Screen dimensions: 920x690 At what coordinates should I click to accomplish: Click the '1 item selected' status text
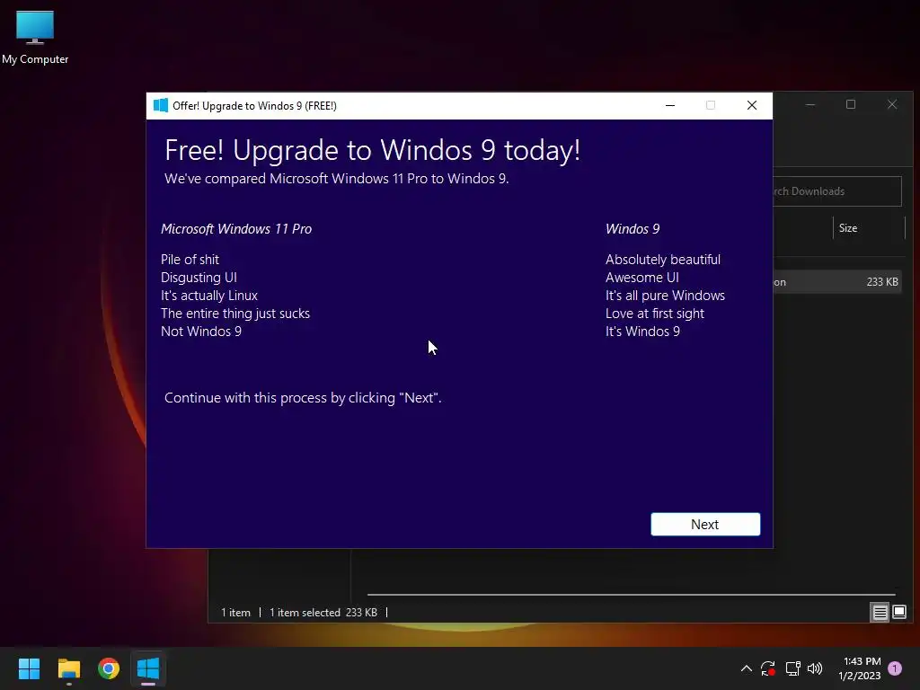pos(305,613)
